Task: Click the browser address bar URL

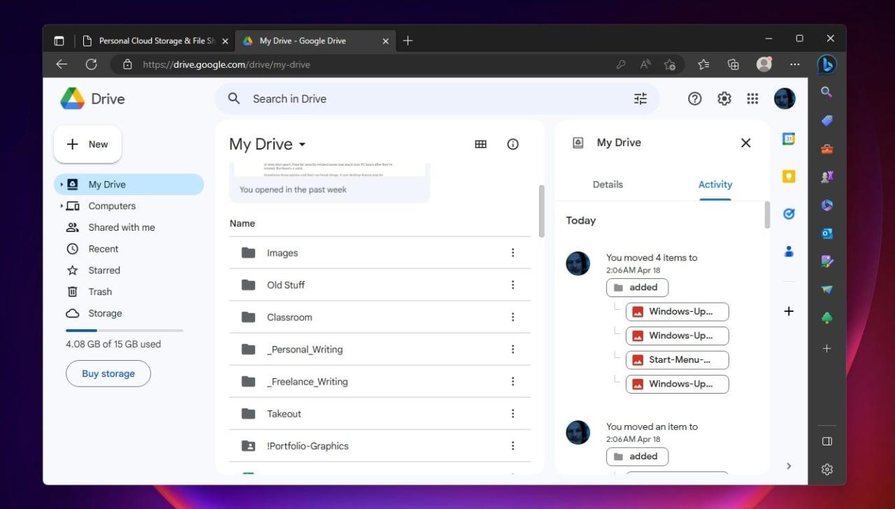Action: tap(226, 64)
